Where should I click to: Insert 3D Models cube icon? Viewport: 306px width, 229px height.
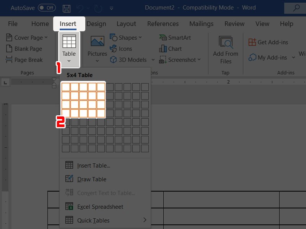coord(113,60)
